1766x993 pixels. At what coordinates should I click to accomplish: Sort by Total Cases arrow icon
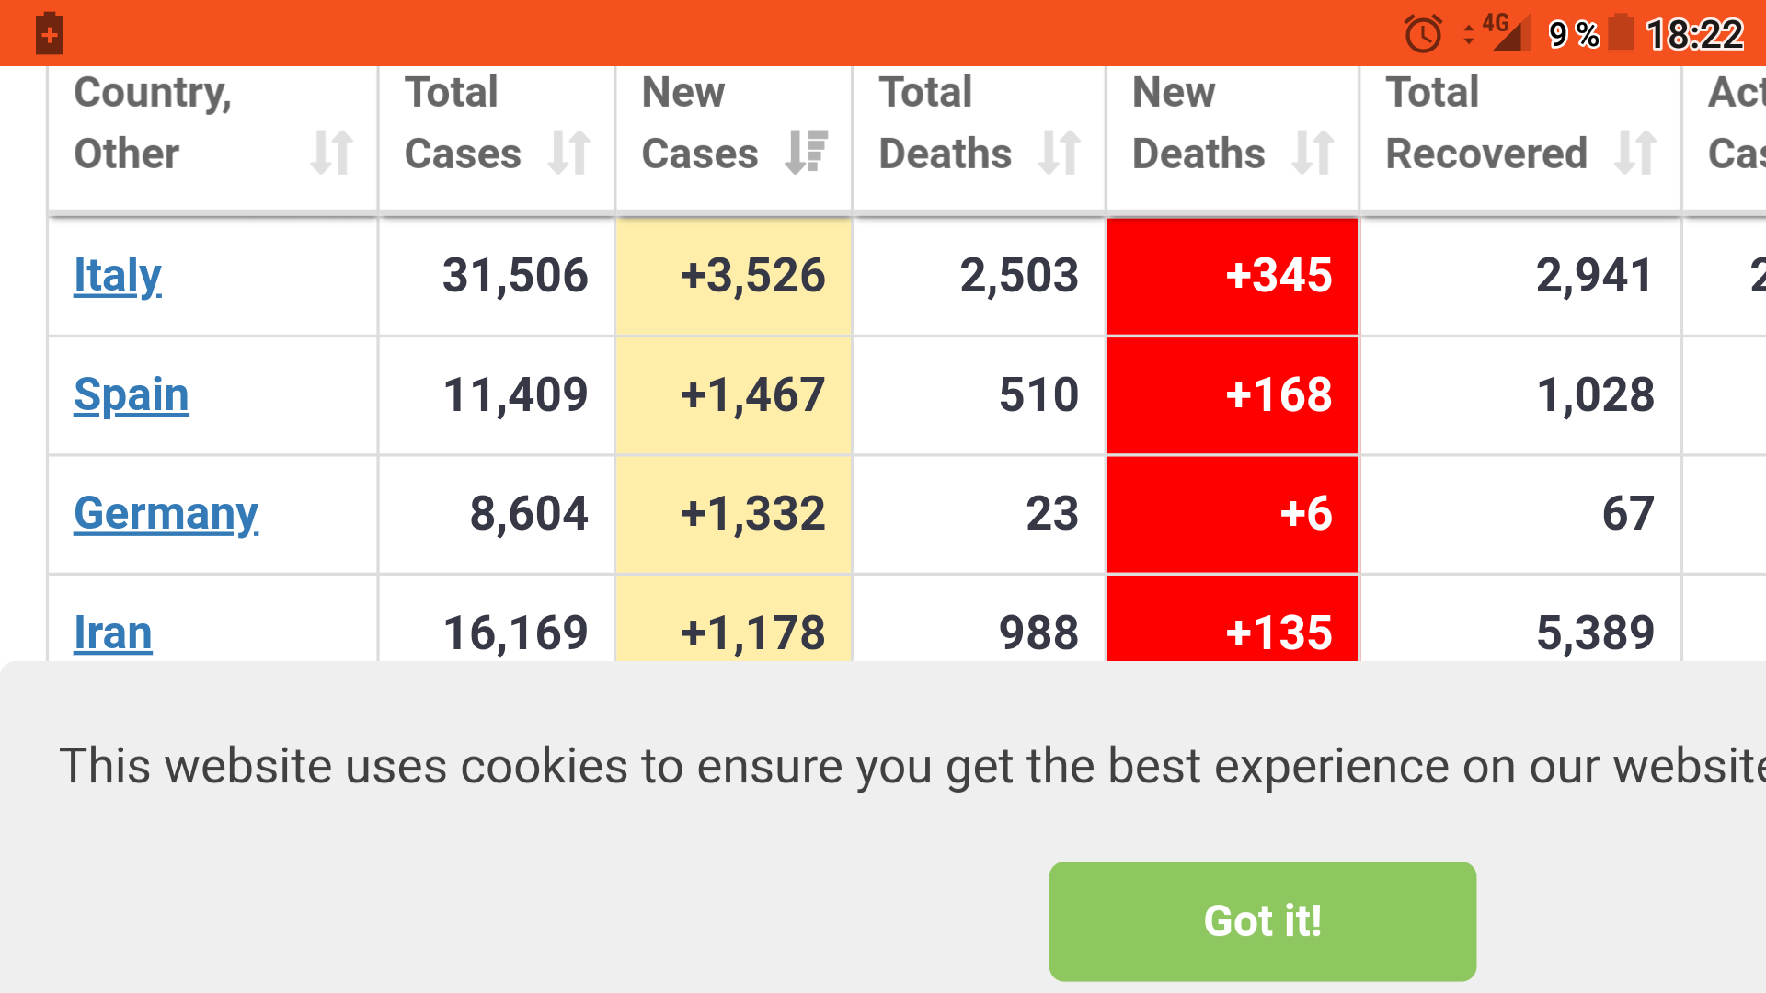(569, 153)
